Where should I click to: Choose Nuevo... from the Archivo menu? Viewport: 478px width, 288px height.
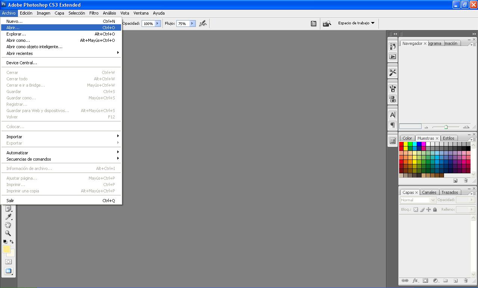[61, 21]
